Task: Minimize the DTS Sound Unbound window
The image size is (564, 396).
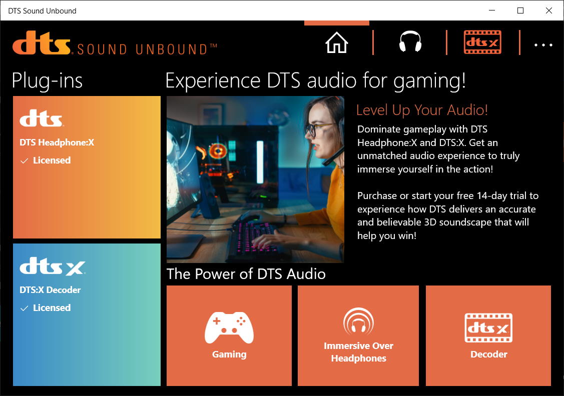Action: point(492,10)
